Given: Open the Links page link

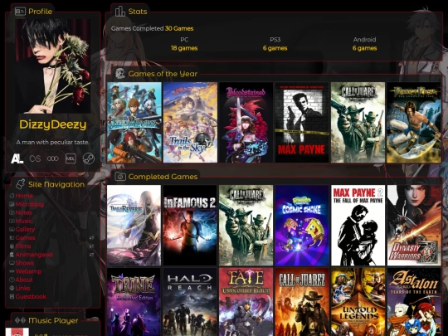Looking at the screenshot, I should tap(23, 288).
